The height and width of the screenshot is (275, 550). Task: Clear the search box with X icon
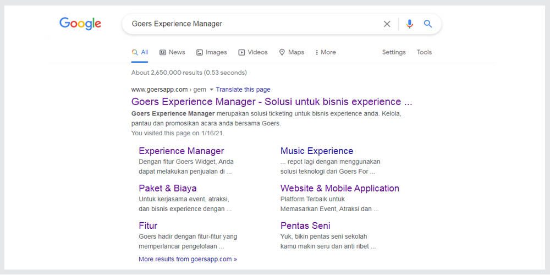(387, 24)
